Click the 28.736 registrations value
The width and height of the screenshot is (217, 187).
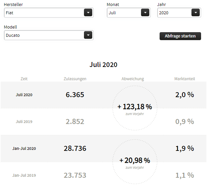[x=75, y=149]
